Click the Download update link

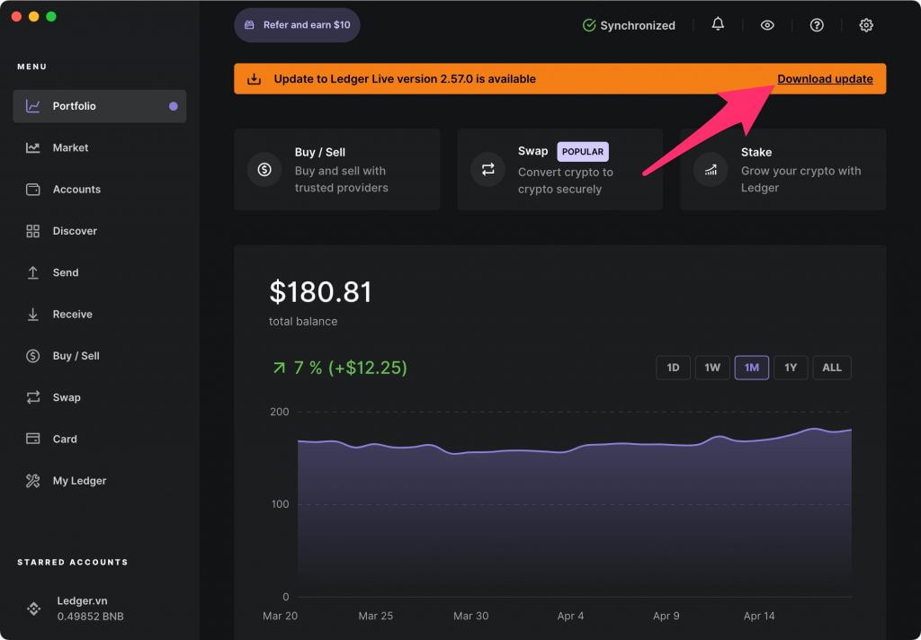[825, 79]
